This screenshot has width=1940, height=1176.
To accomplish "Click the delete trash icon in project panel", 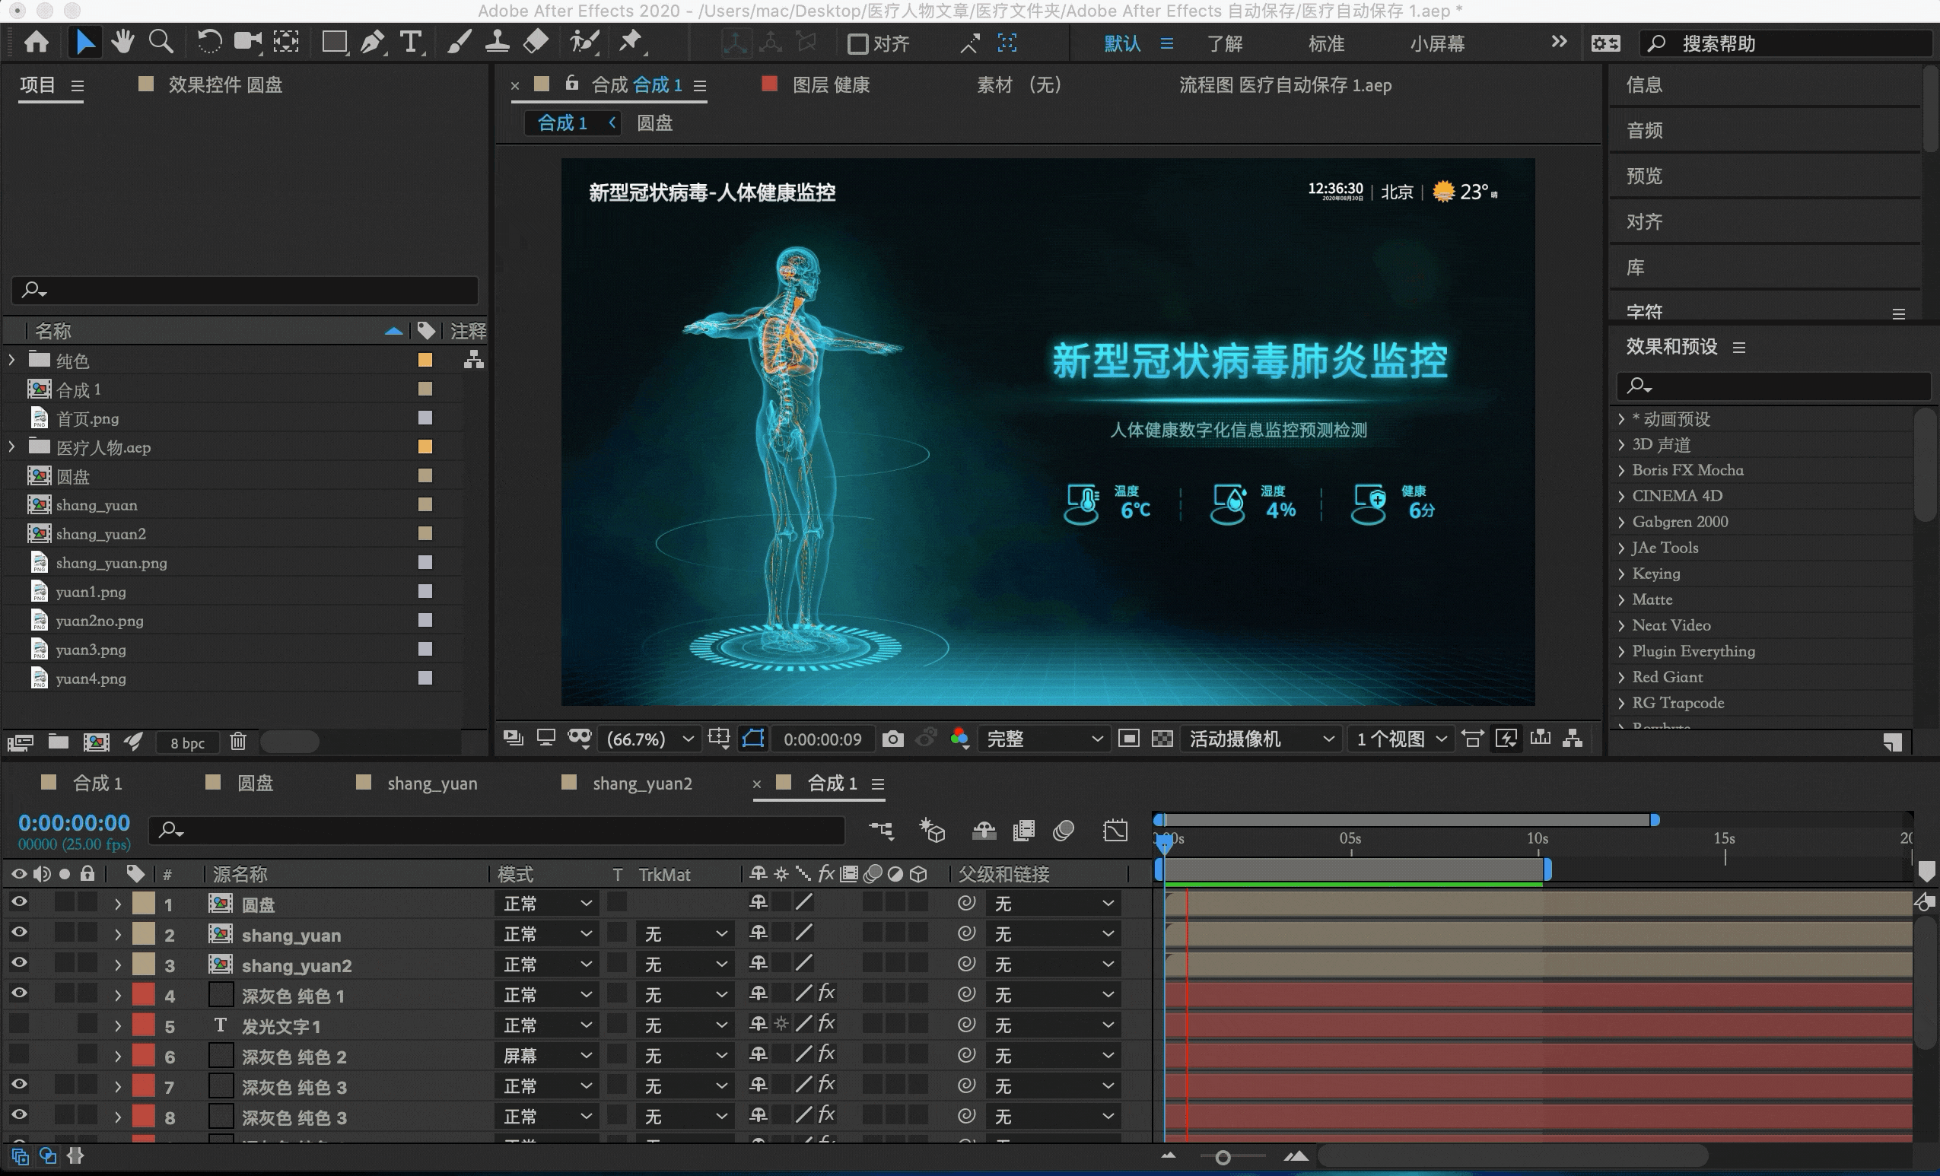I will click(238, 742).
